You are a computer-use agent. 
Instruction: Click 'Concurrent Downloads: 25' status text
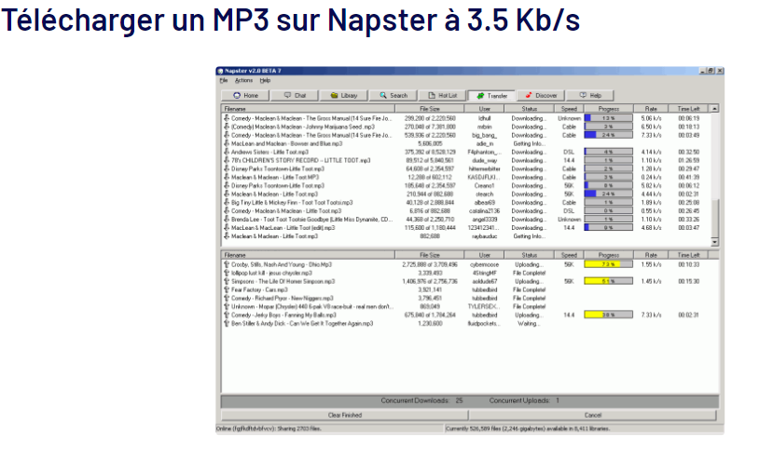421,401
